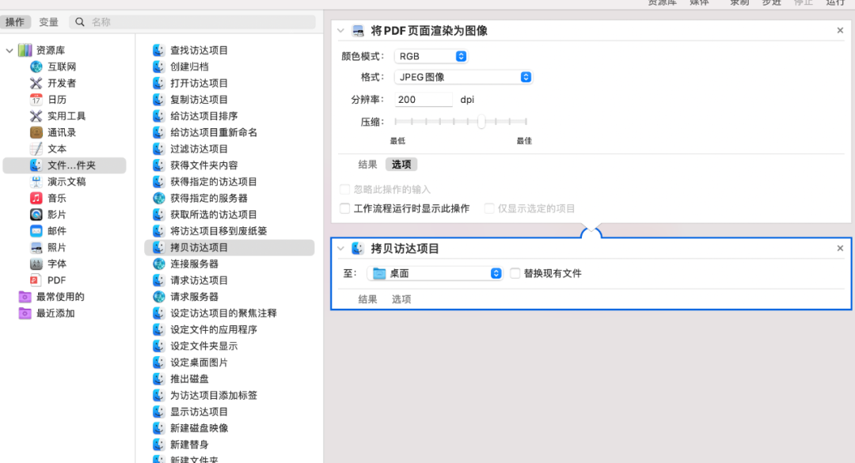
Task: Collapse the 拷贝访达项目 action chevron
Action: (341, 249)
